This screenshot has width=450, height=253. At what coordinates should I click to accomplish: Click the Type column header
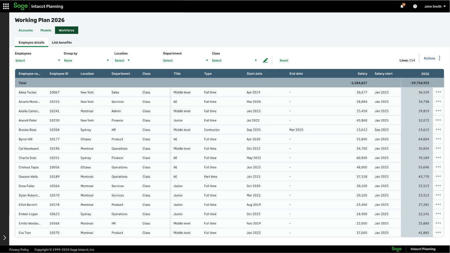(208, 74)
